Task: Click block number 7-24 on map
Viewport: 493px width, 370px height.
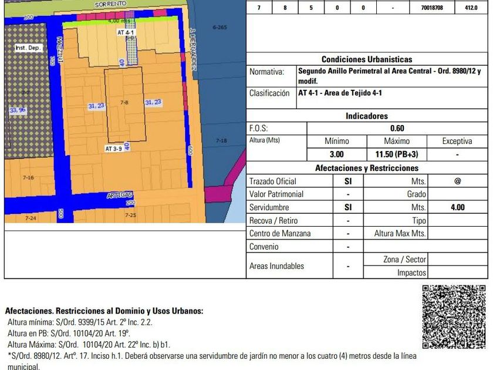Action: click(31, 218)
